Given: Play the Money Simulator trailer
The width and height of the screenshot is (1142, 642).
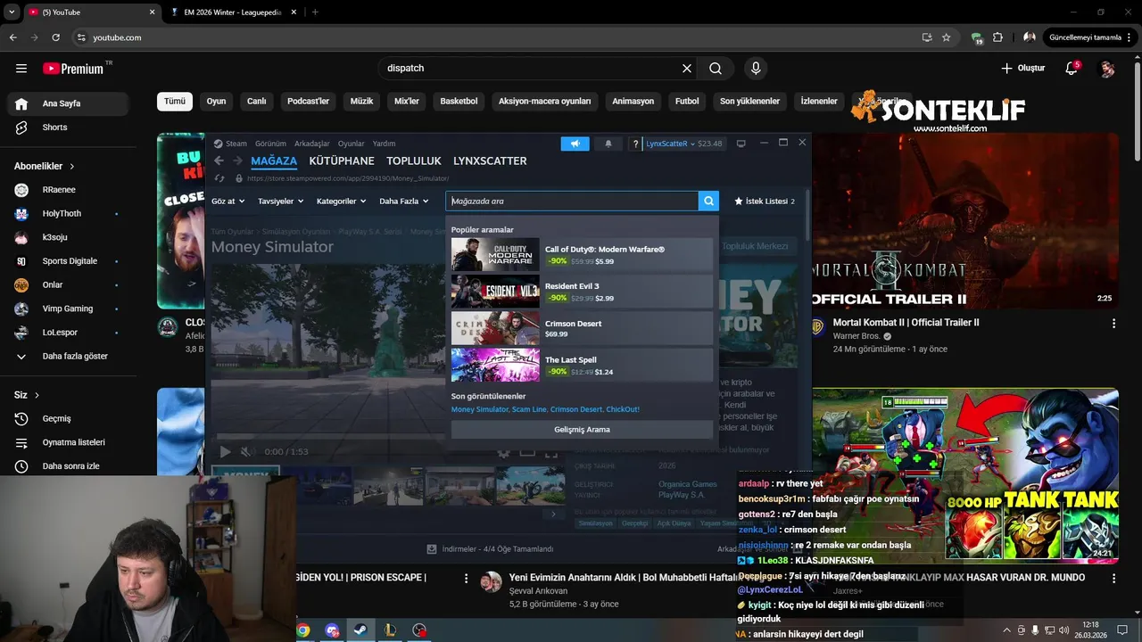Looking at the screenshot, I should (225, 452).
